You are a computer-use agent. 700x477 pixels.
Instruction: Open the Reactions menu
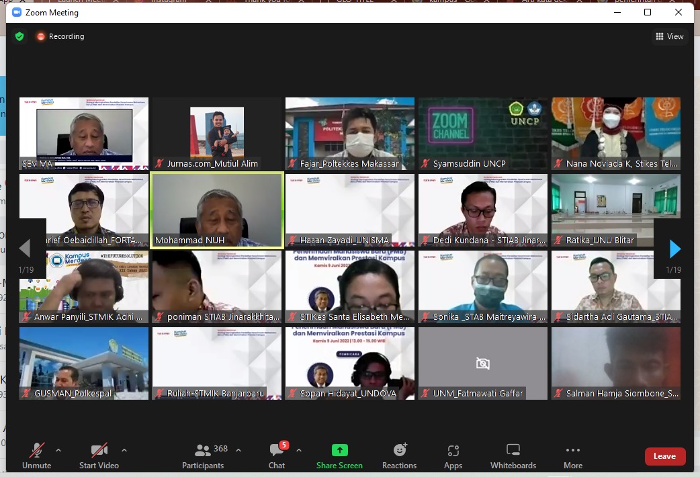point(400,456)
